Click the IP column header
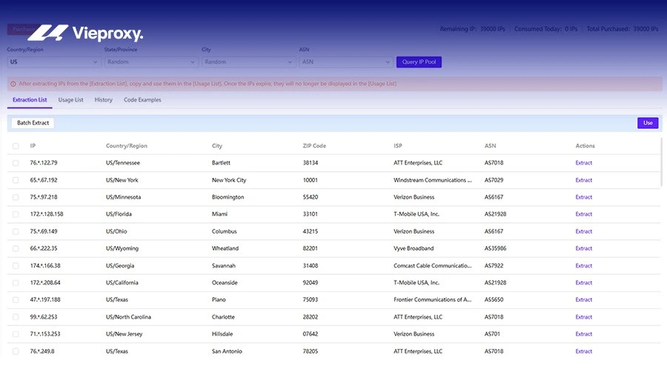The width and height of the screenshot is (667, 375). [33, 146]
